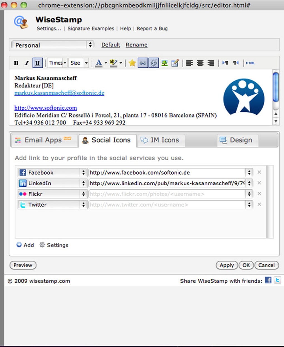This screenshot has height=347, width=284.
Task: Insert an image into the signature
Action: [164, 63]
